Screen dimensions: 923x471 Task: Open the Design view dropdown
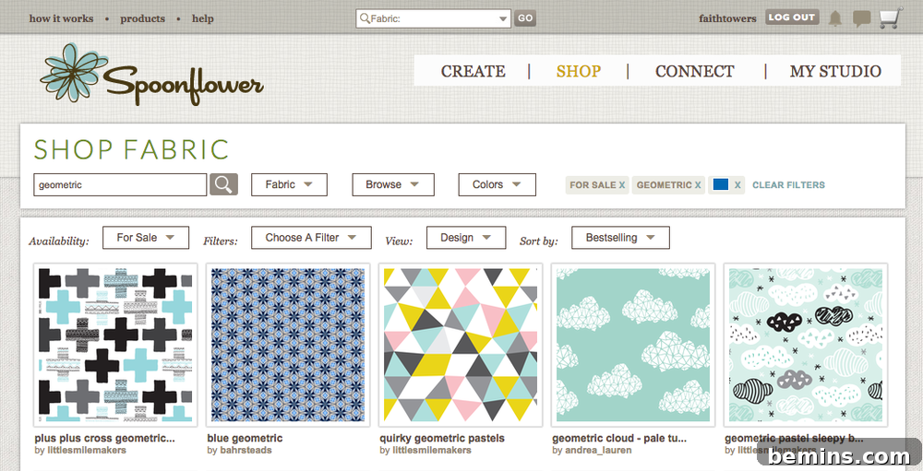point(465,238)
